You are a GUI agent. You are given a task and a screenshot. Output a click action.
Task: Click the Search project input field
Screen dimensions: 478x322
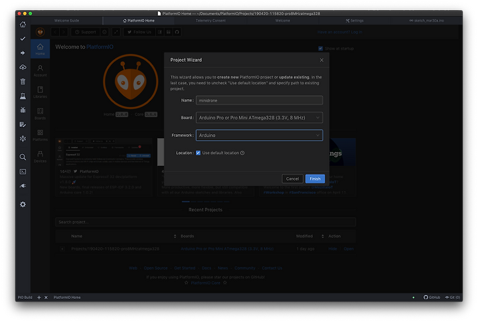(x=205, y=222)
